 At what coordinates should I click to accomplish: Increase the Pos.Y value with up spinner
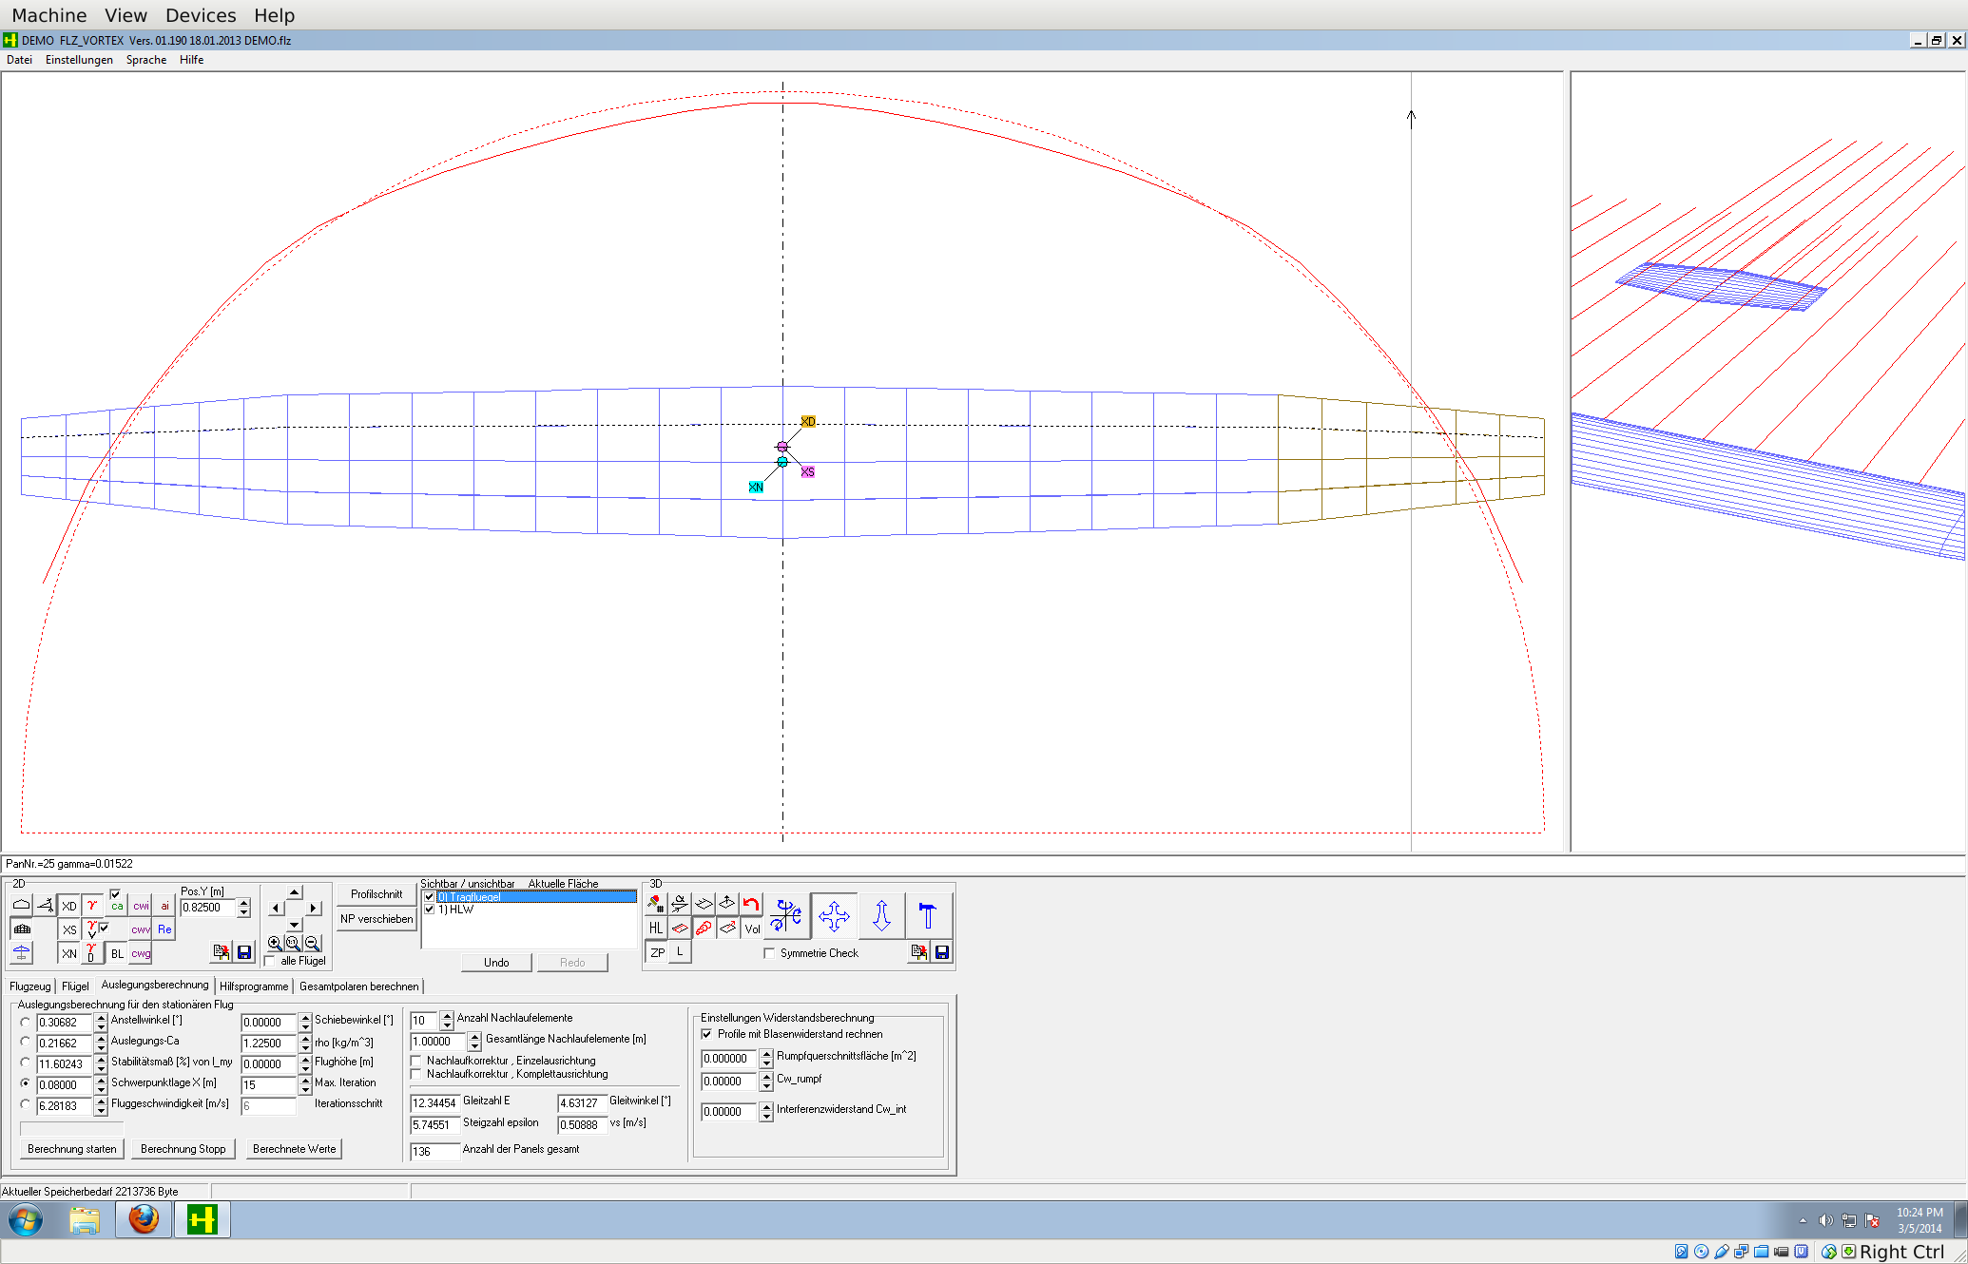point(244,902)
